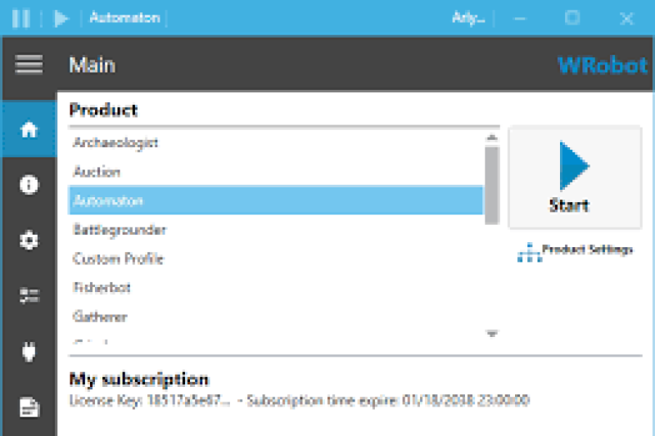Image resolution: width=655 pixels, height=436 pixels.
Task: Go to Home in the sidebar
Action: tap(29, 129)
